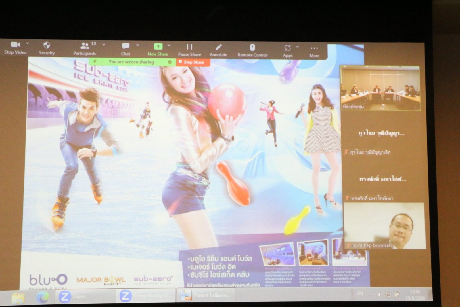Expand the Participants options arrow
Viewport: 460px width, 307px height.
click(x=104, y=44)
